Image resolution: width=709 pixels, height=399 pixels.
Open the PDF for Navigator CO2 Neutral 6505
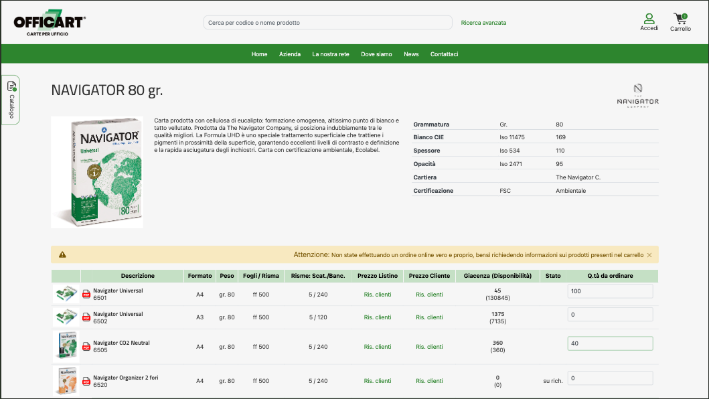[x=86, y=346]
